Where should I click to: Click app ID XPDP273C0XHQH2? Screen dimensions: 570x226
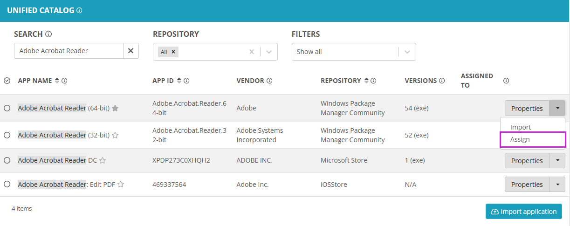pyautogui.click(x=181, y=160)
